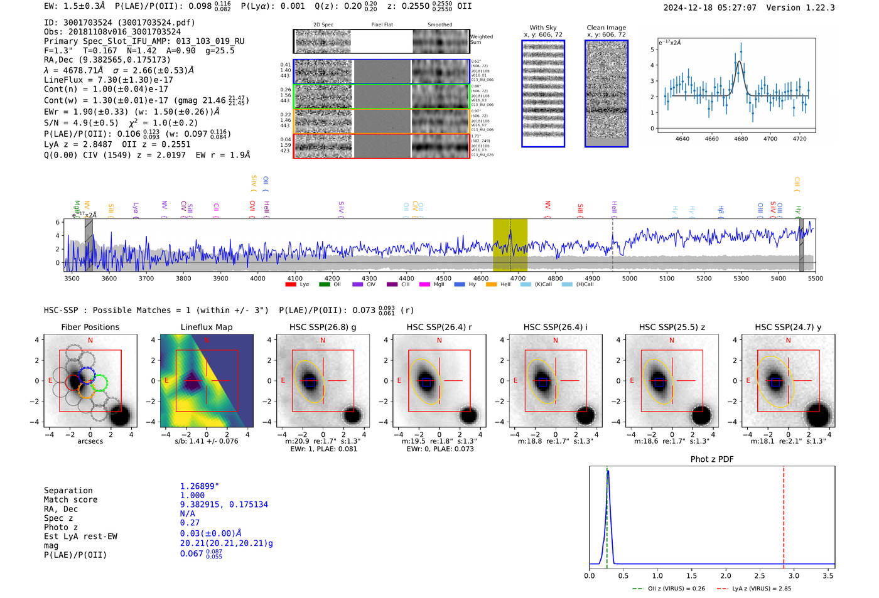Click the Separation value 1.26899"
This screenshot has width=879, height=598.
coord(200,486)
